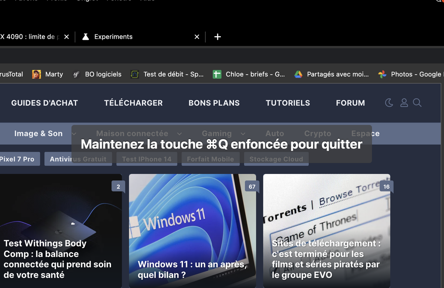
Task: Click the Sites de téléchargement headline
Action: 326,259
